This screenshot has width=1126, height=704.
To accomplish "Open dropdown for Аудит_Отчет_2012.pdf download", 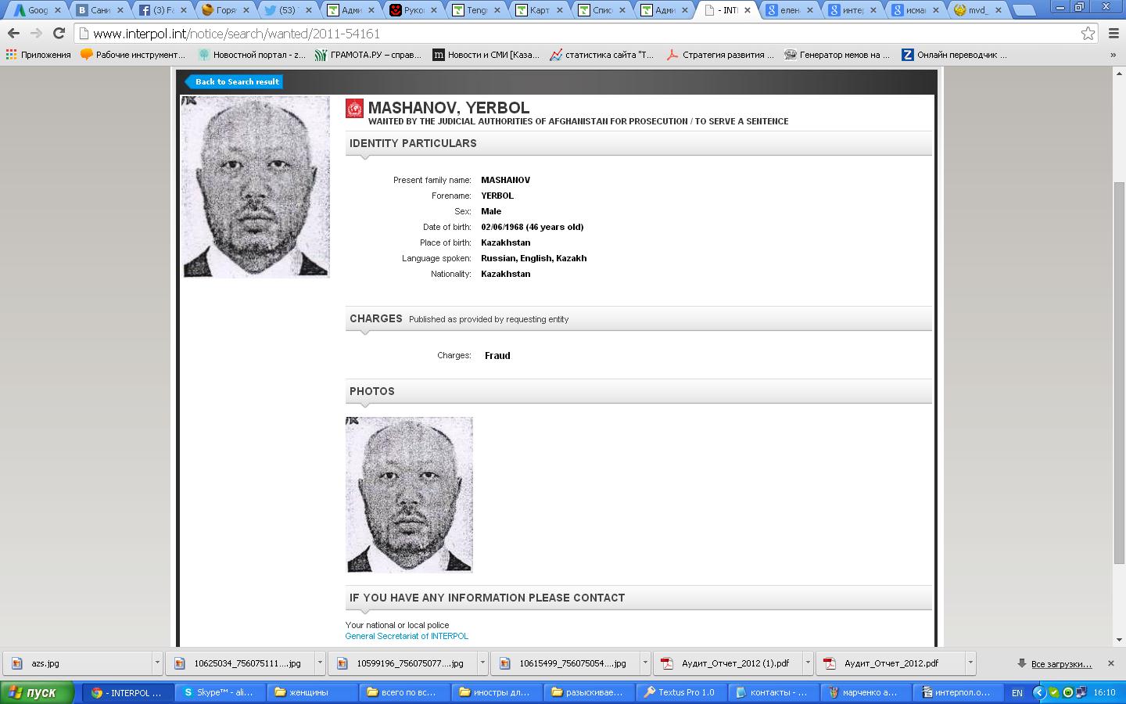I will coord(970,663).
